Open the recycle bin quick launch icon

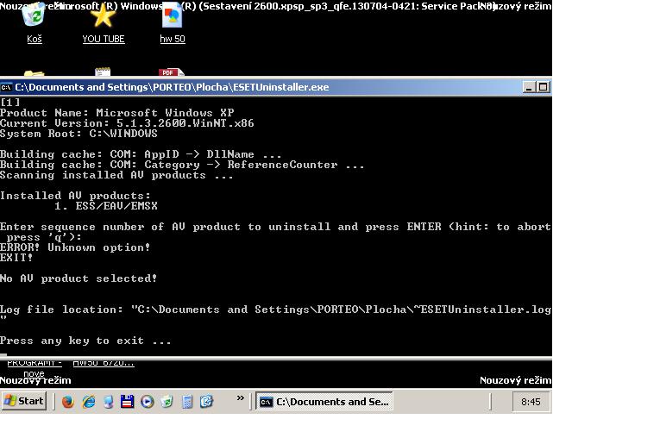(167, 402)
